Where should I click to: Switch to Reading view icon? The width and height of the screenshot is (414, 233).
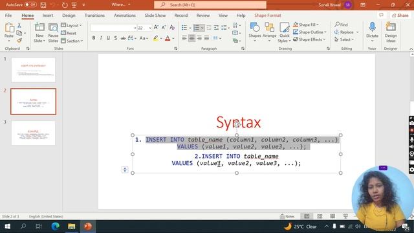332,216
